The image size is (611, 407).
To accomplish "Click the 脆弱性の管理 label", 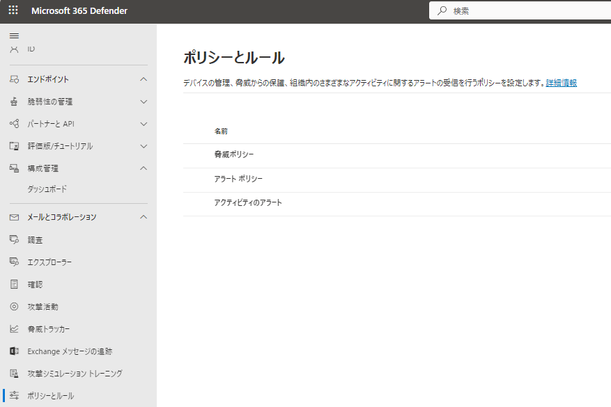I will (x=50, y=102).
